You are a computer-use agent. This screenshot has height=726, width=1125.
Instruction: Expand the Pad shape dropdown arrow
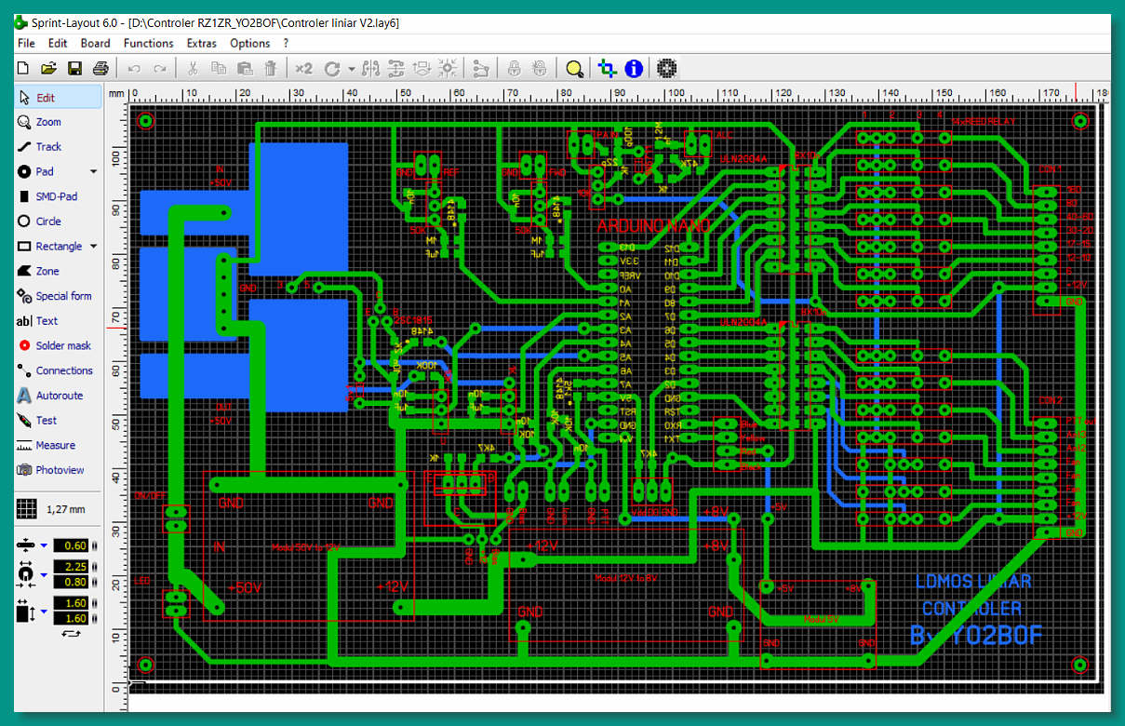click(93, 171)
